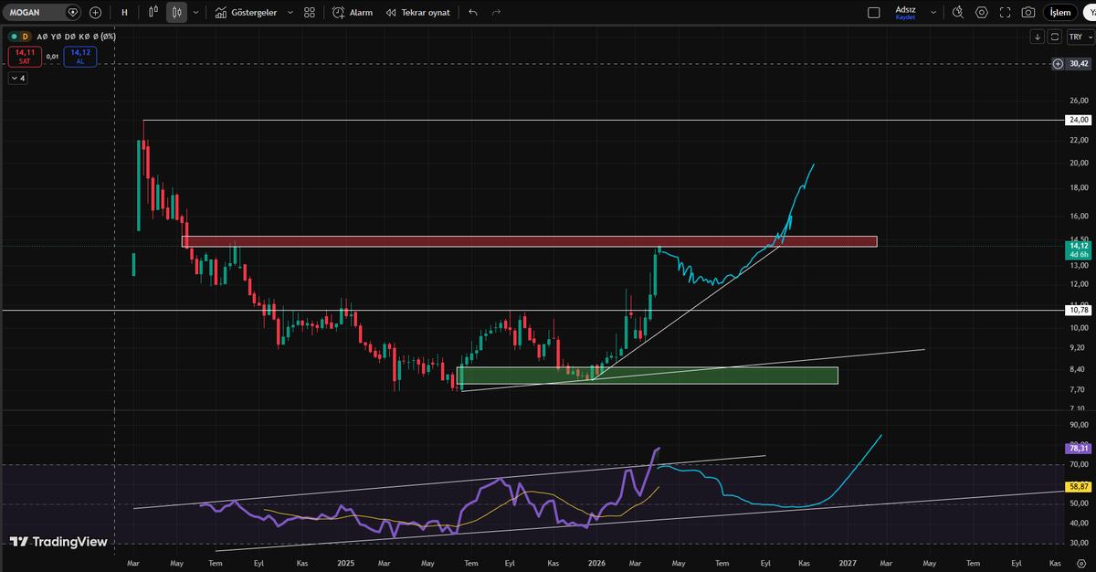Start Tekrar oynat bar replay
The image size is (1096, 572).
click(x=417, y=13)
